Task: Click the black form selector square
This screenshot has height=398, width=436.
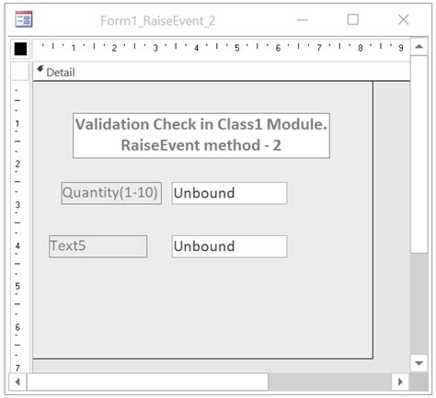Action: point(20,49)
